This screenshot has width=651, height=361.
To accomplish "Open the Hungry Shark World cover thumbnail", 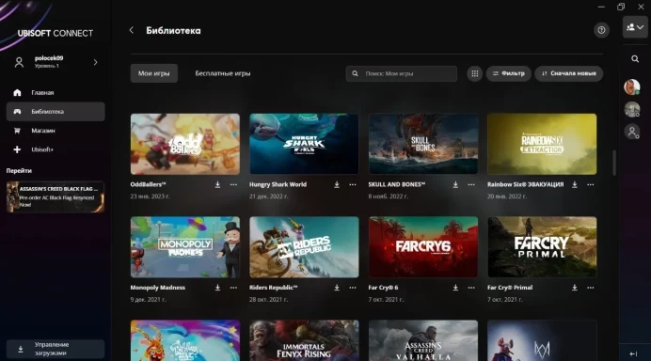I will [304, 144].
